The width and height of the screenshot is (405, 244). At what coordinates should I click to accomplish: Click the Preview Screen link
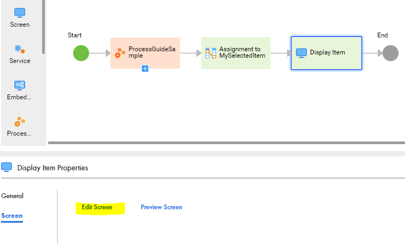click(162, 207)
